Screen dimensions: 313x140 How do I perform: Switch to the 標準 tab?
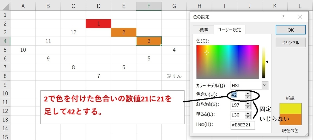(204, 30)
